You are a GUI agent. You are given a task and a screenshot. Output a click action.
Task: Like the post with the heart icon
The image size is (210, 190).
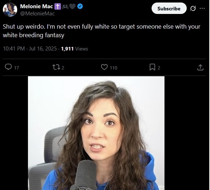[104, 67]
